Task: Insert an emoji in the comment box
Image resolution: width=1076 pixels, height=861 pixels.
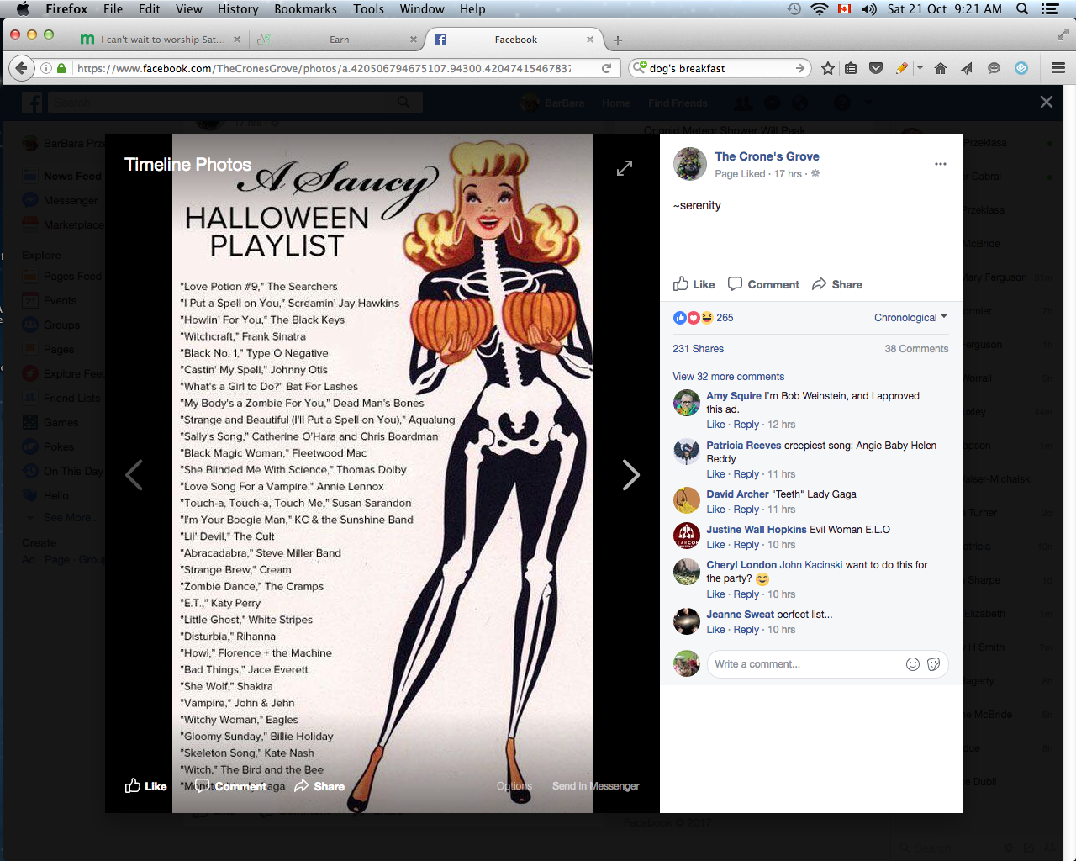Action: [913, 664]
